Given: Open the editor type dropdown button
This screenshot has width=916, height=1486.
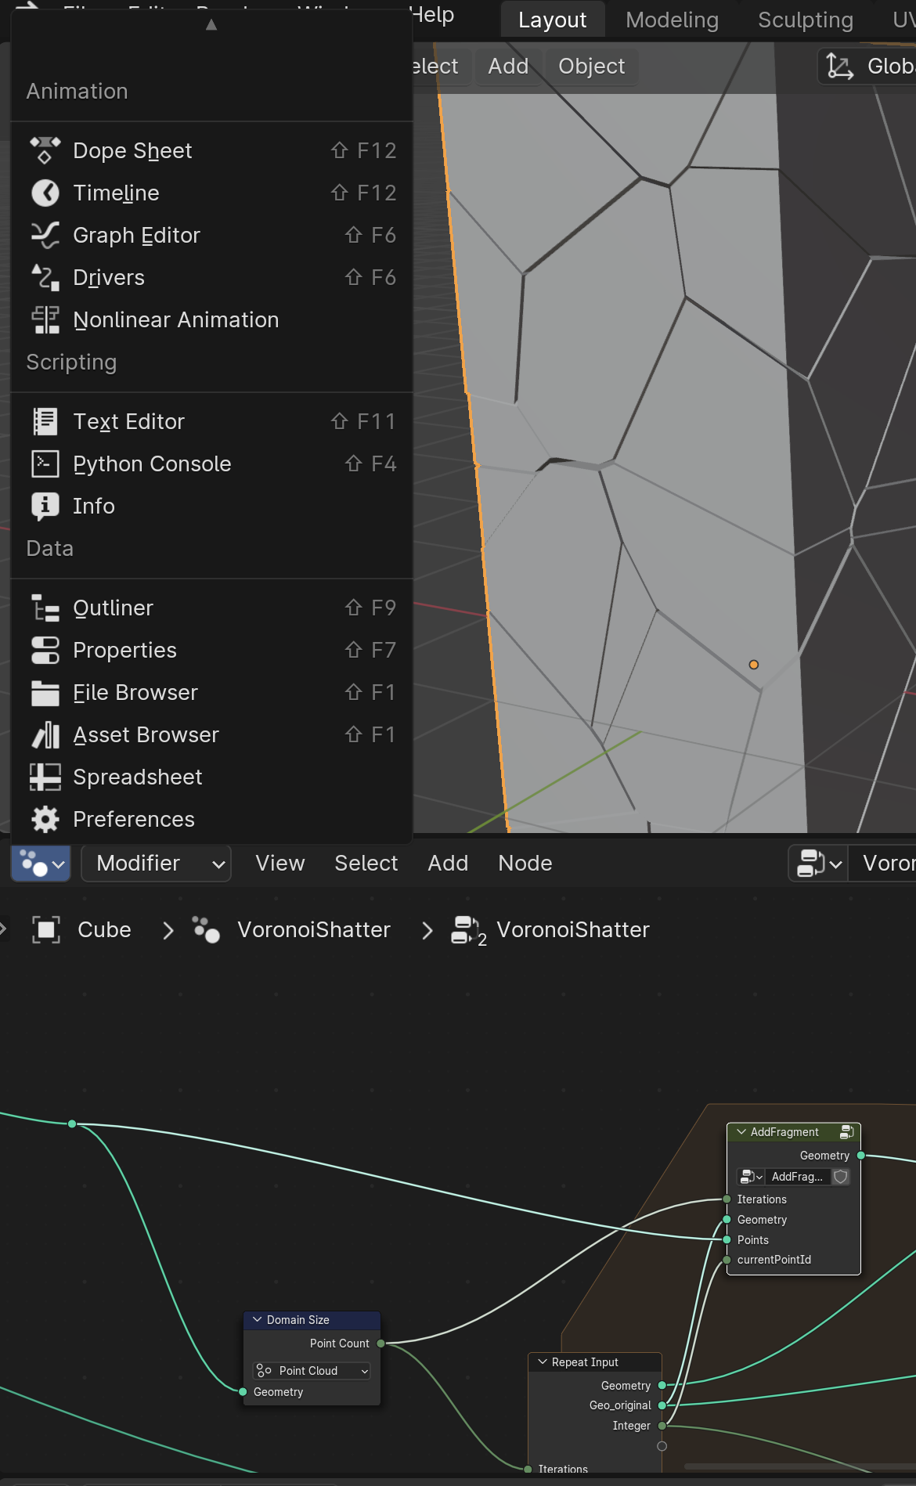Looking at the screenshot, I should (41, 864).
